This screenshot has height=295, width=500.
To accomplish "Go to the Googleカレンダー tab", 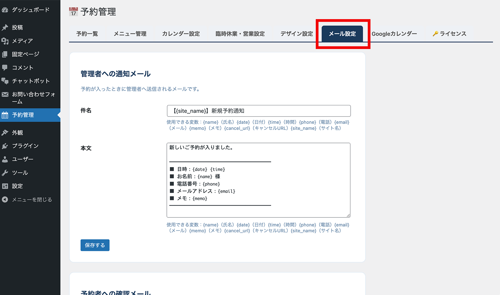I will tap(394, 34).
